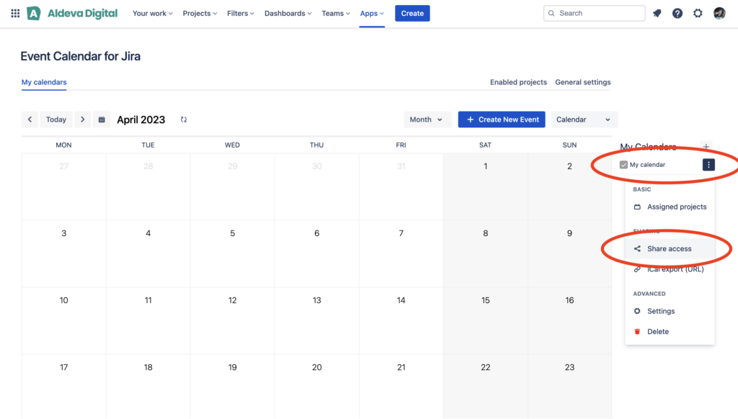
Task: Select Assigned projects menu item
Action: tap(670, 207)
